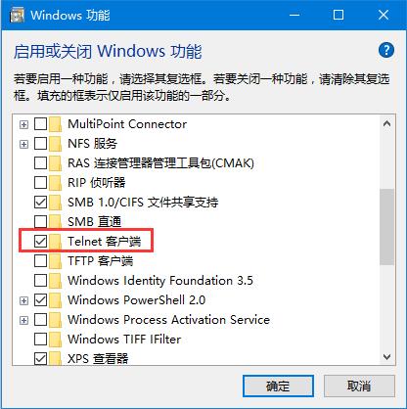Screen dimensions: 407x409
Task: Confirm with the 确定 button
Action: (278, 386)
